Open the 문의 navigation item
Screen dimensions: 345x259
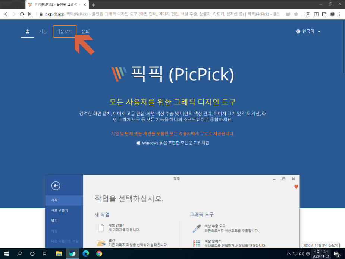(x=85, y=31)
